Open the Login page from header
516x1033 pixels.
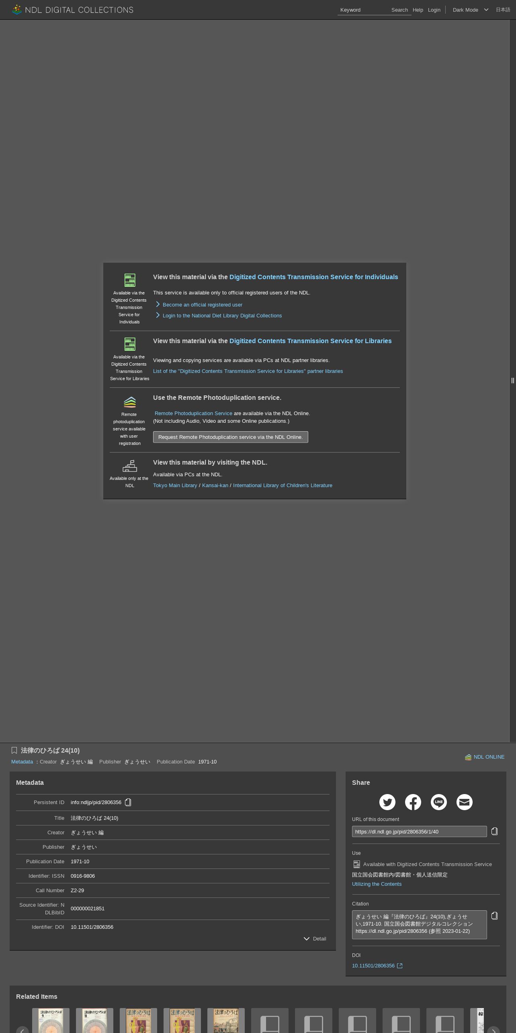coord(434,10)
